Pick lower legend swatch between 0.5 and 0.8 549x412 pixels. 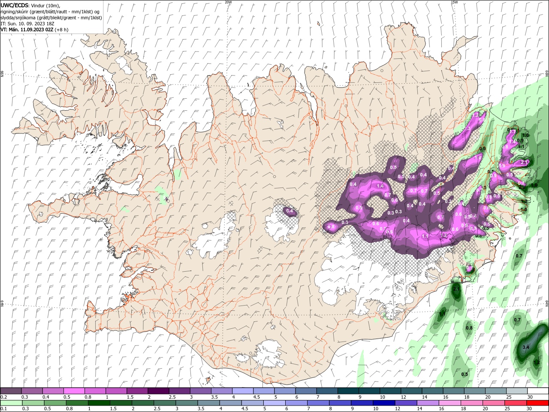tap(54, 403)
